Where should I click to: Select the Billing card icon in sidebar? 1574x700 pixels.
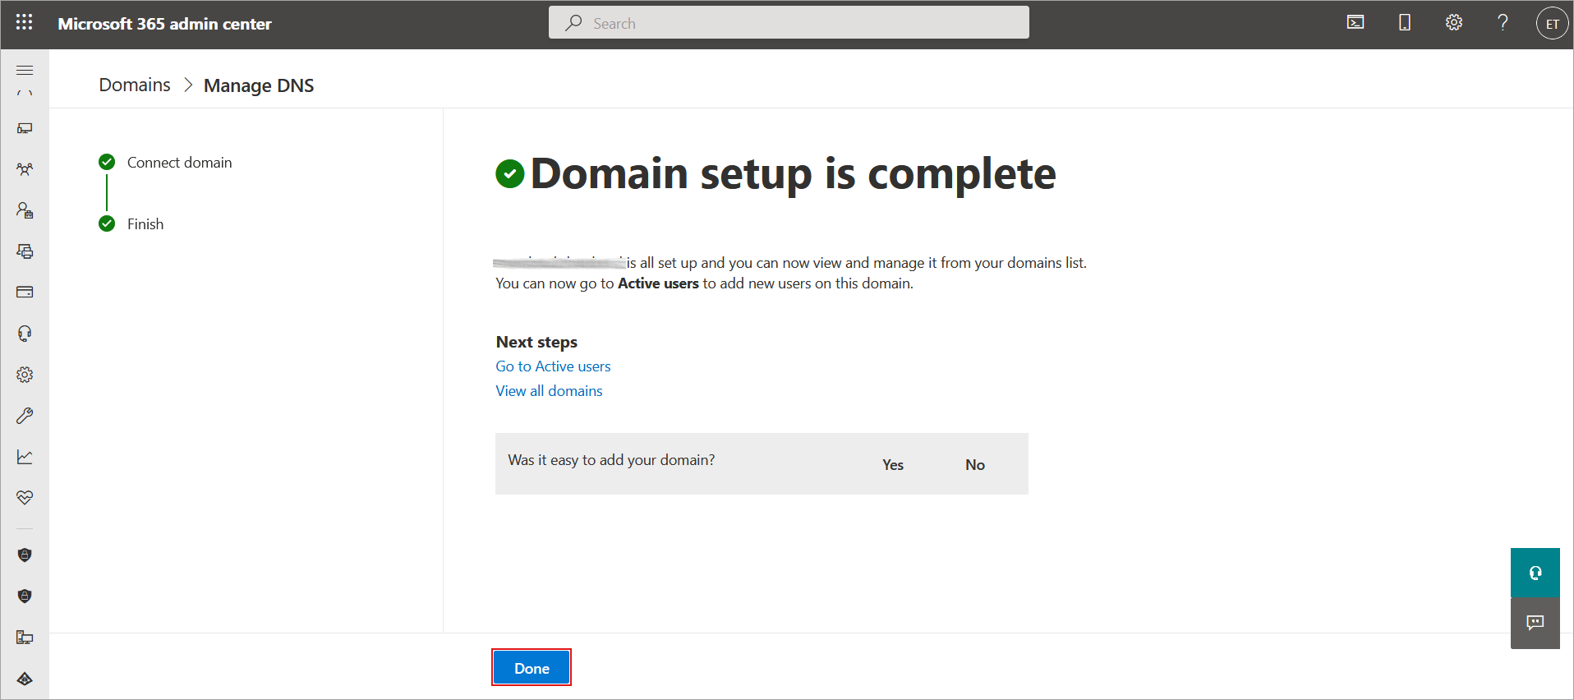pyautogui.click(x=25, y=292)
